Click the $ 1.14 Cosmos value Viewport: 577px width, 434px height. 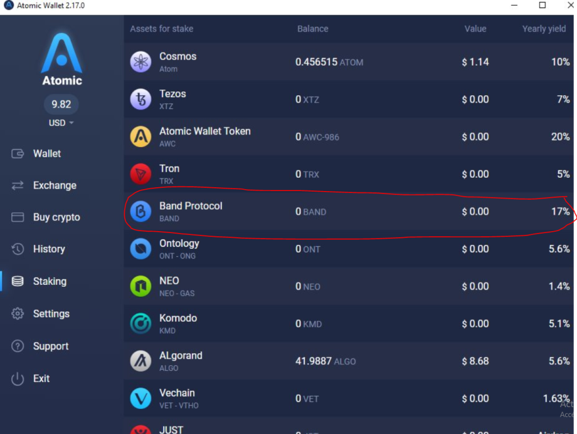pos(475,62)
